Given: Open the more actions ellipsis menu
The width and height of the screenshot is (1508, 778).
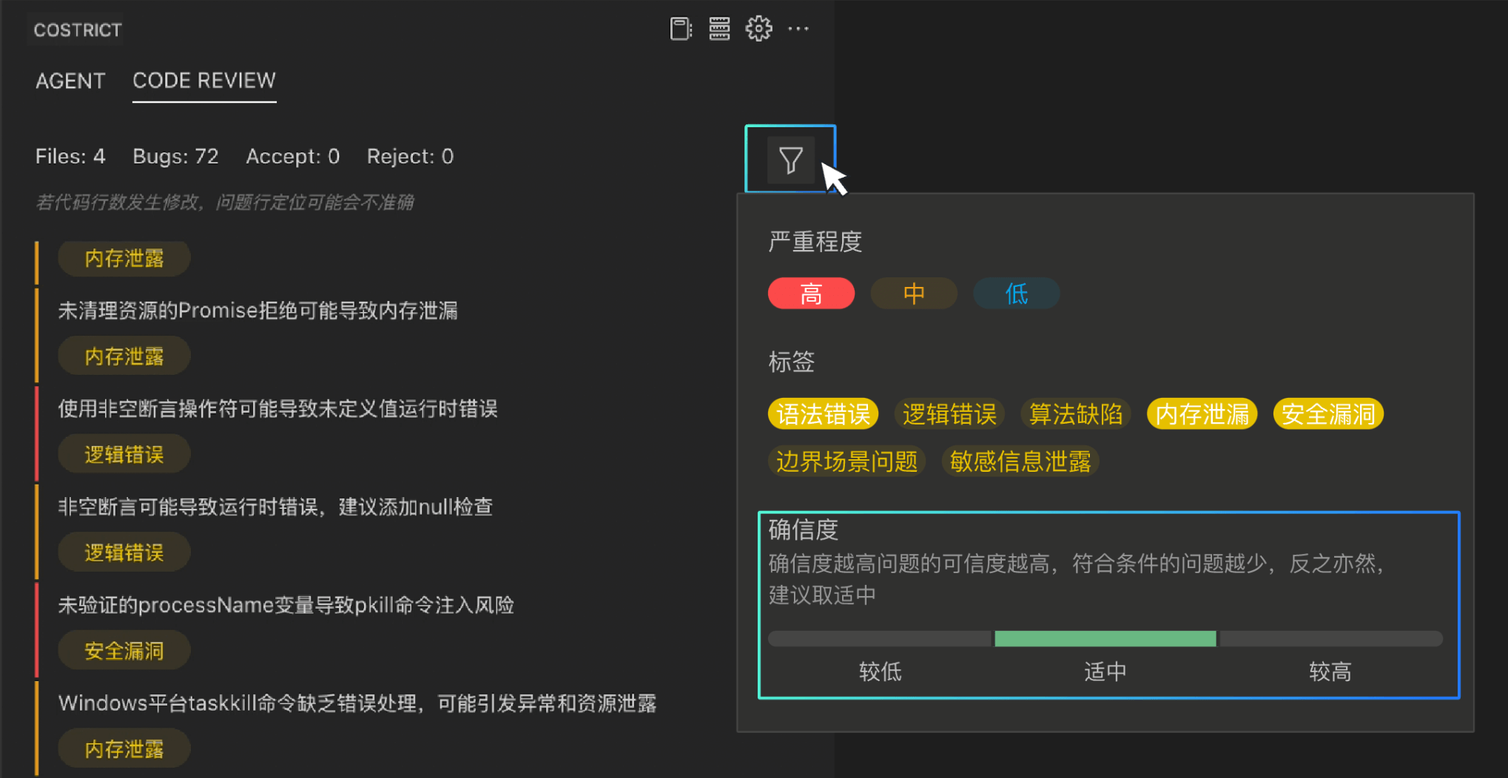Looking at the screenshot, I should (x=798, y=29).
